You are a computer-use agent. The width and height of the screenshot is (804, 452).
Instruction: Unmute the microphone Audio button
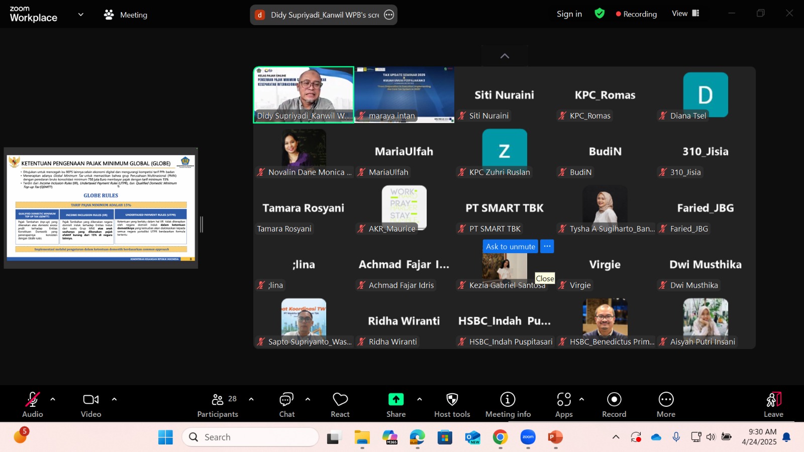(x=33, y=400)
